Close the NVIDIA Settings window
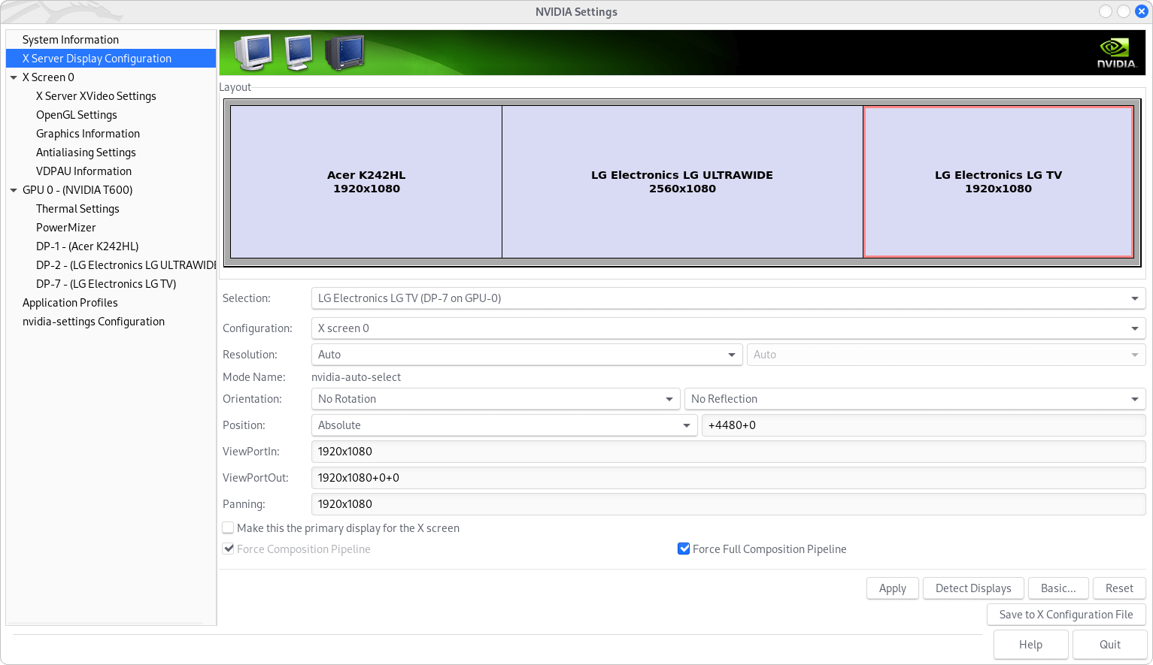The image size is (1153, 665). point(1141,11)
